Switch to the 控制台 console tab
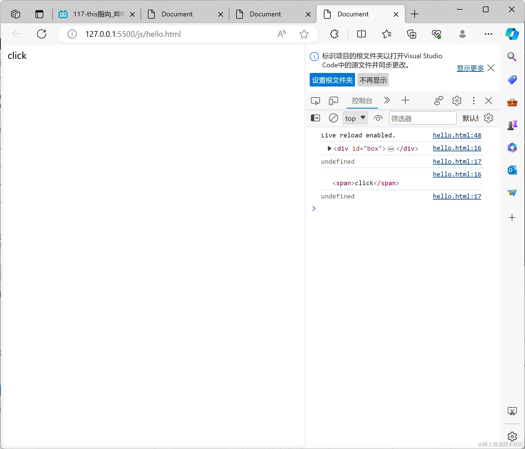 pos(362,101)
